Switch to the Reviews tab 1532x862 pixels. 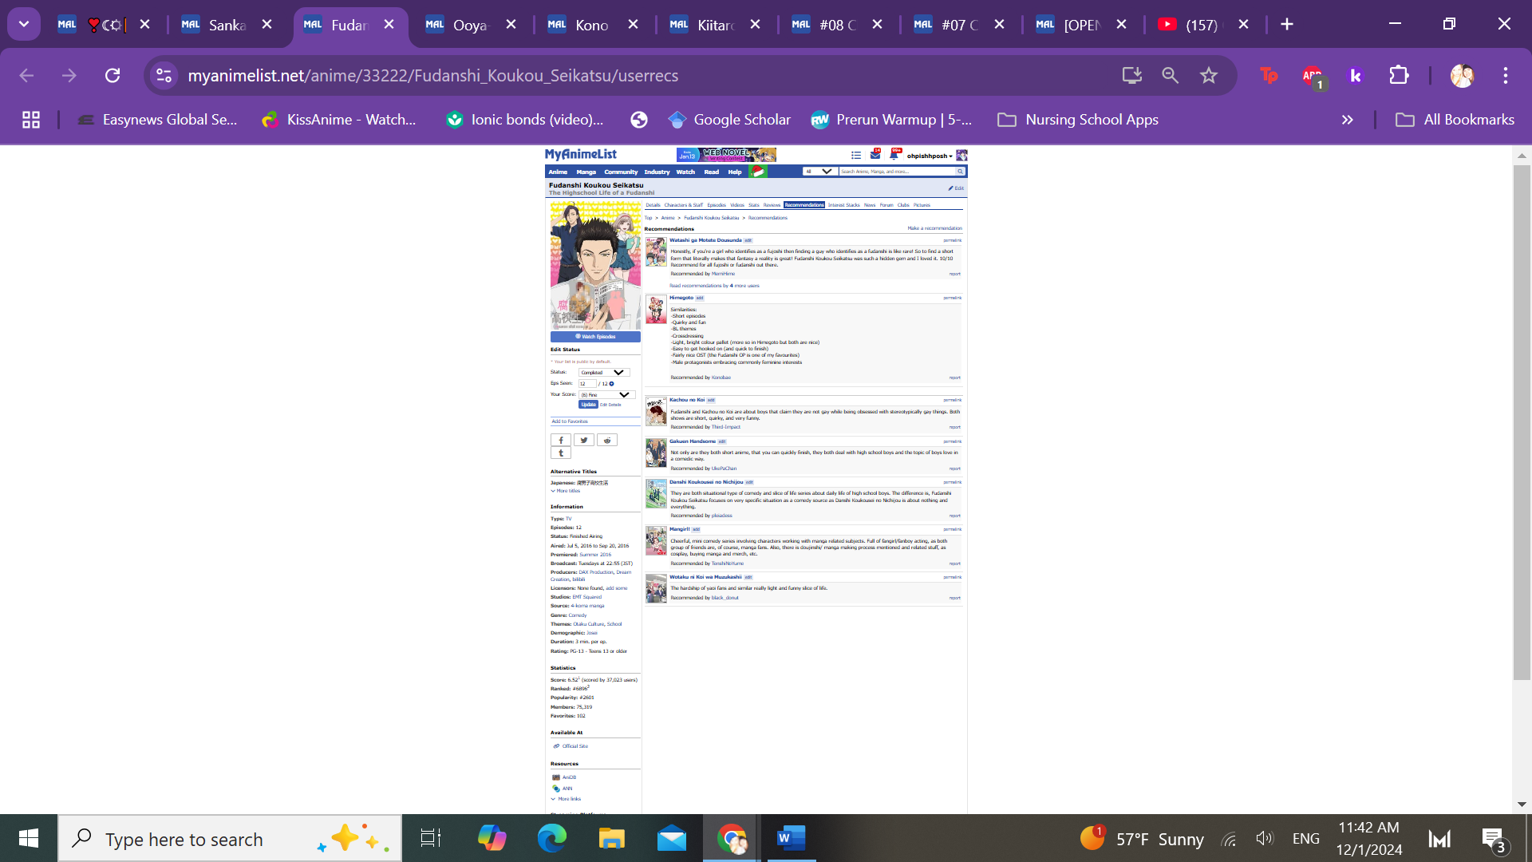click(772, 205)
